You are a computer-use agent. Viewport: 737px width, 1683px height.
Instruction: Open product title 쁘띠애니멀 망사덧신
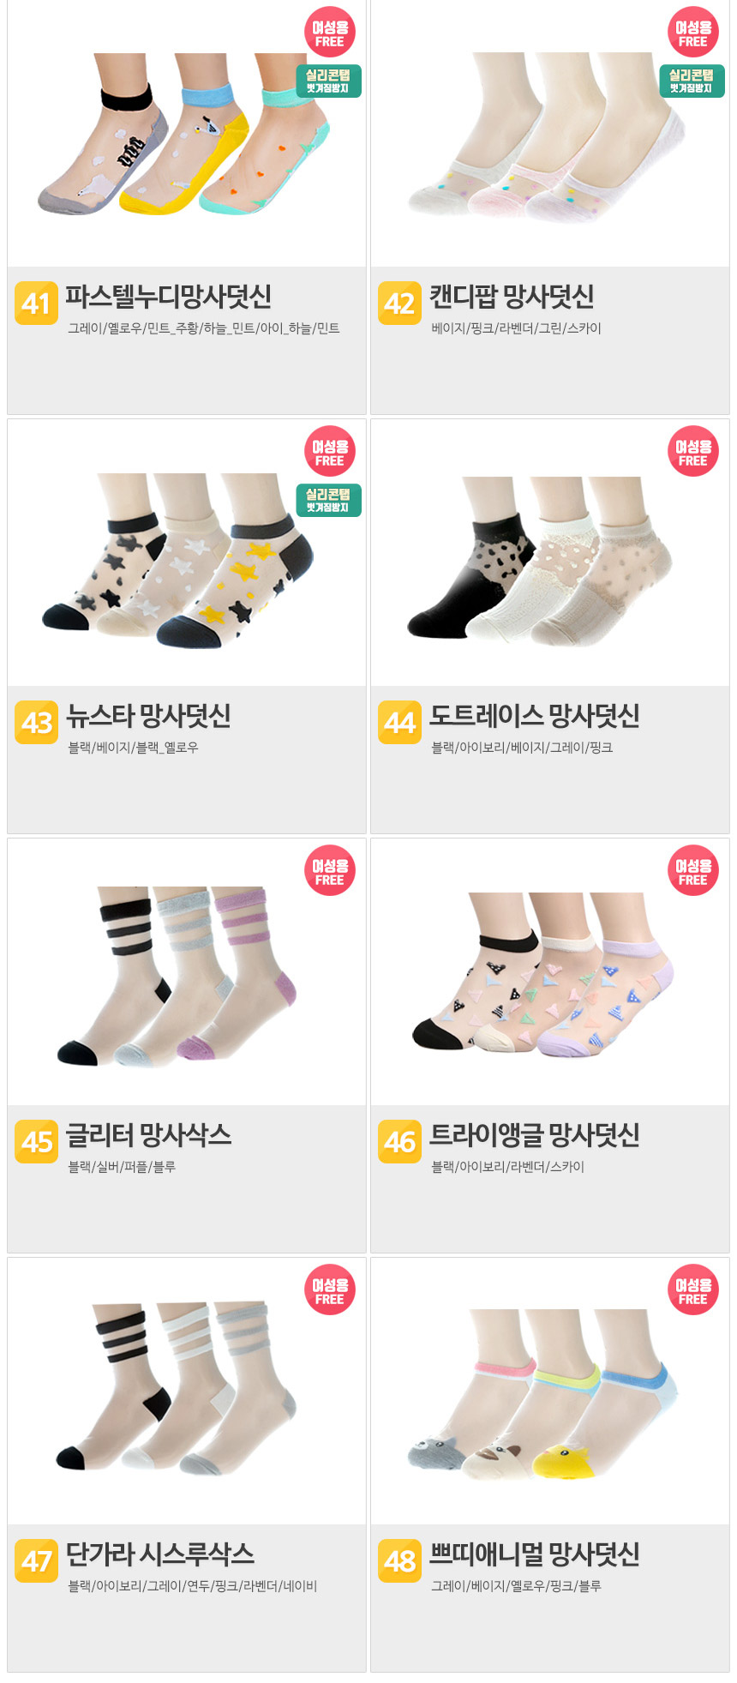click(534, 1554)
